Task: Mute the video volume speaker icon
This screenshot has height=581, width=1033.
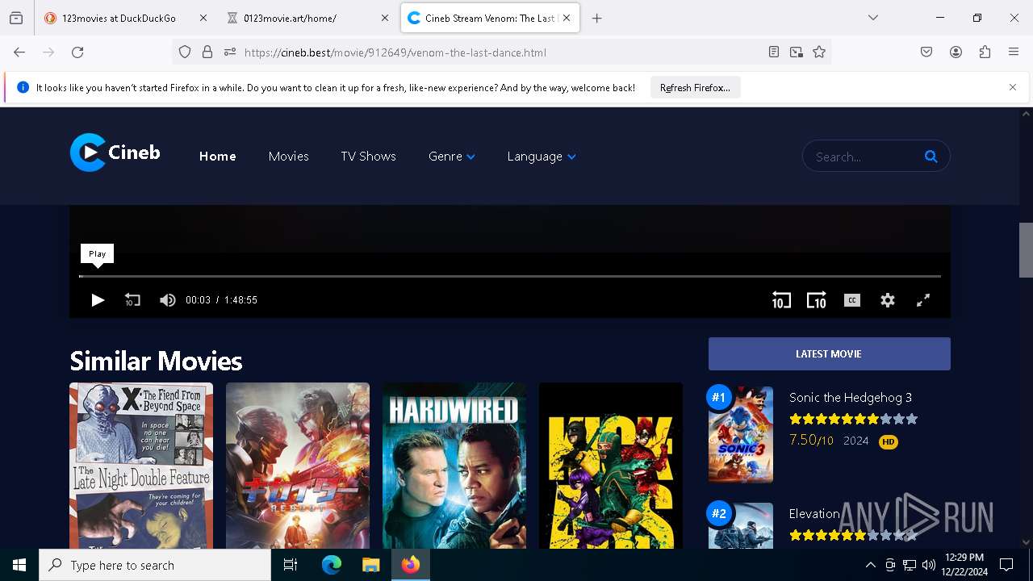Action: [x=167, y=300]
